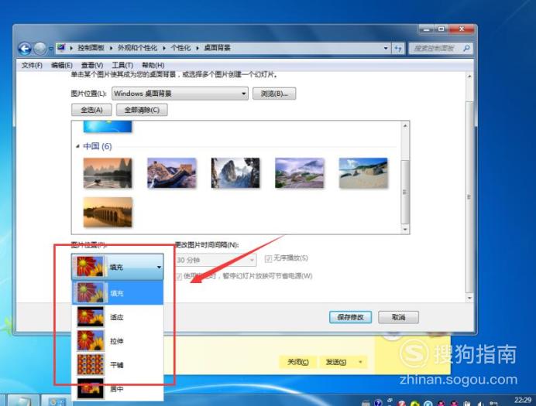Image resolution: width=536 pixels, height=406 pixels.
Task: Choose the 适应 option in list
Action: (x=118, y=317)
